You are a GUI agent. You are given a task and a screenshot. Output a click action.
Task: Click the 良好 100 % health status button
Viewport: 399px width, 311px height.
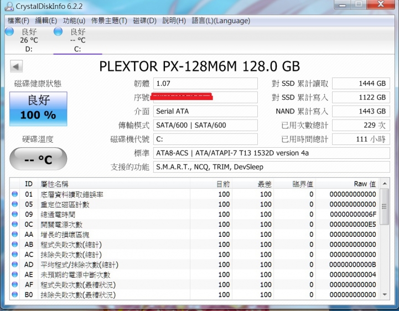[x=38, y=108]
